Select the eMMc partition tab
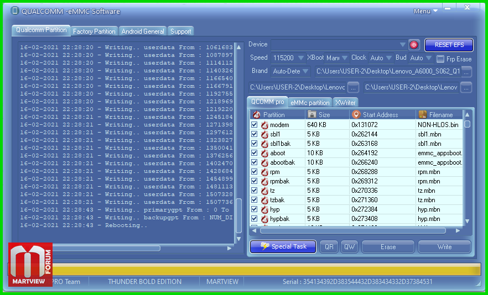 [x=310, y=103]
